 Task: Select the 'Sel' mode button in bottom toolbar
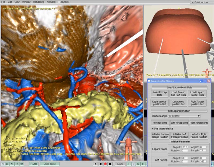pos(17,164)
